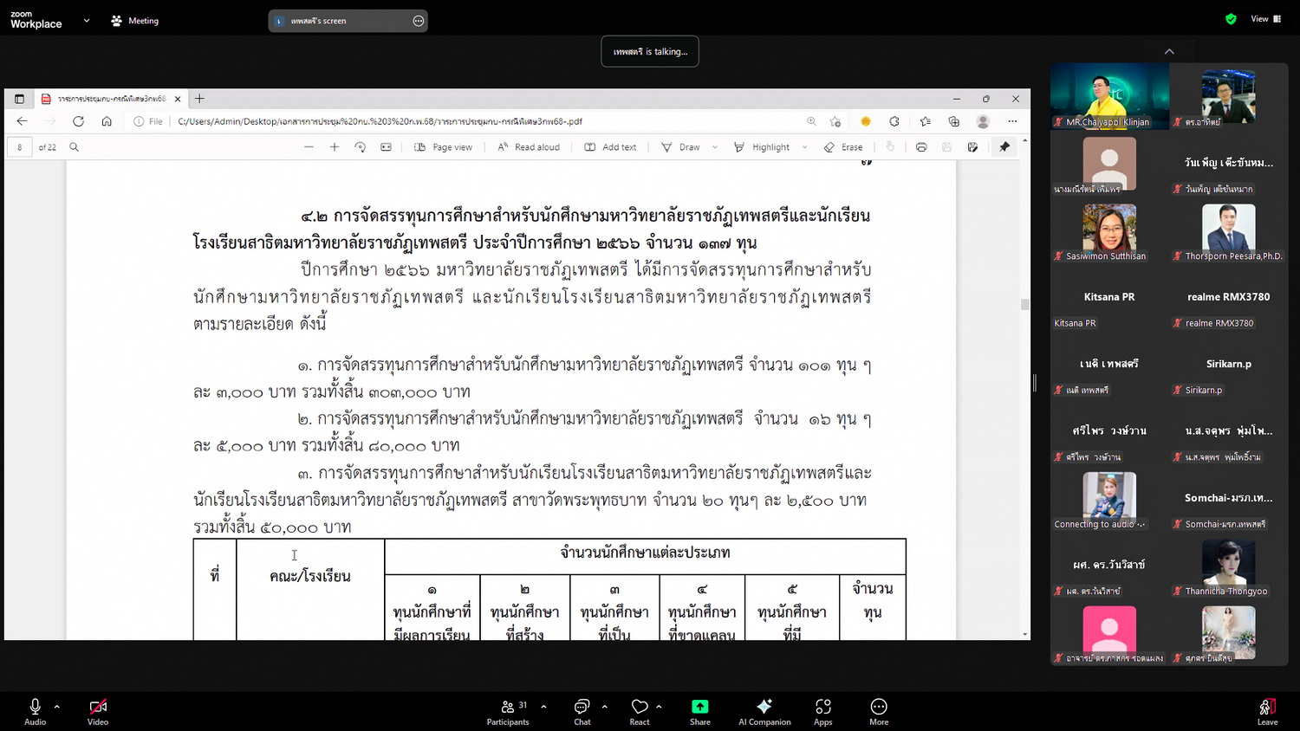Open the Draw tool dropdown arrow
Screen dimensions: 1300x731
point(715,147)
